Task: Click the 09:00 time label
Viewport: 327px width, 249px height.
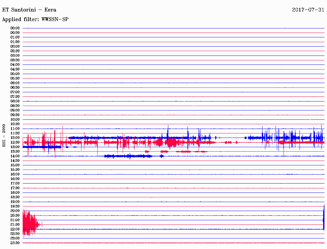Action: 15,110
